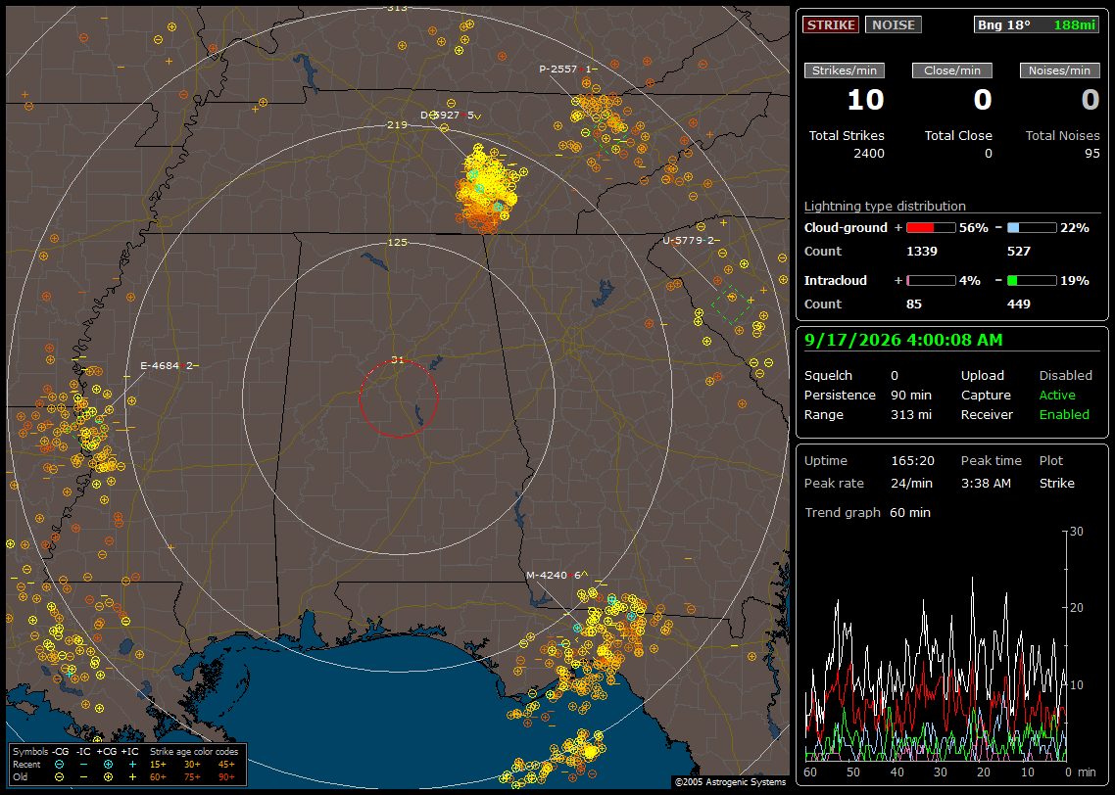Click the green dashed storm cell box
This screenshot has width=1115, height=795.
(x=732, y=304)
